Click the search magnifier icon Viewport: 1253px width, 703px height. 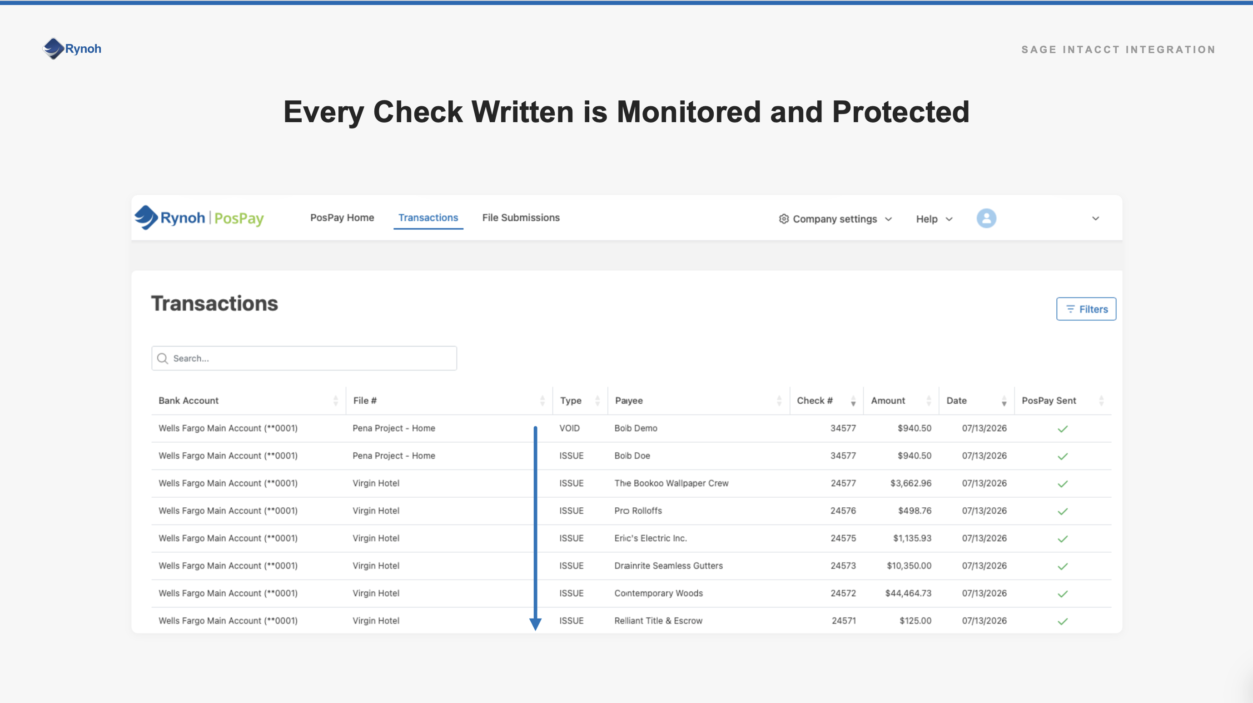click(163, 358)
